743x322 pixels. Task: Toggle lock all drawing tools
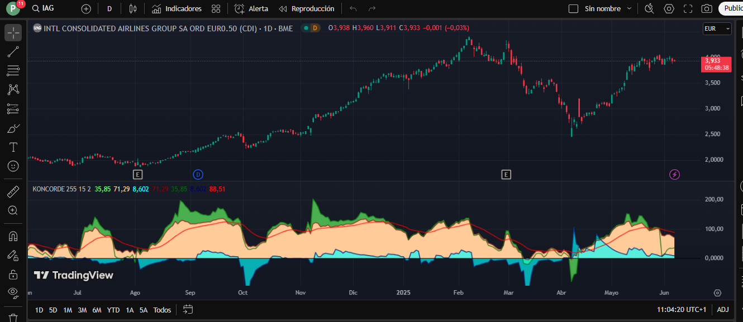pos(13,274)
